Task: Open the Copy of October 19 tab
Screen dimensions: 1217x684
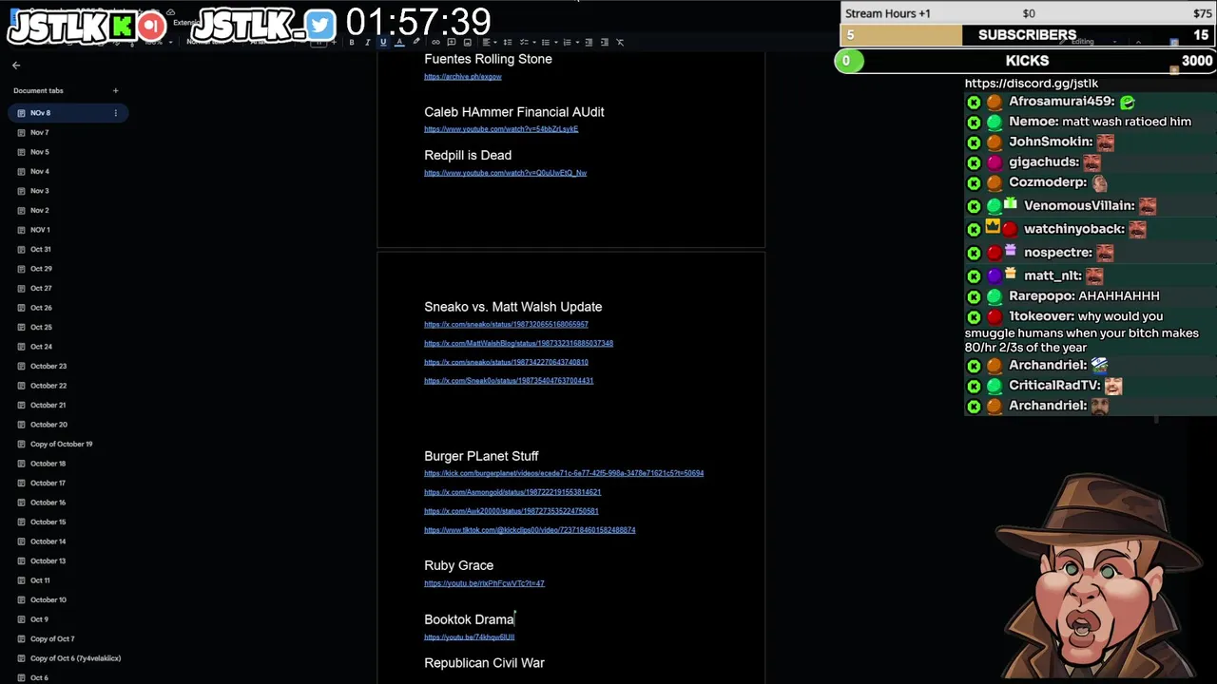Action: click(61, 444)
